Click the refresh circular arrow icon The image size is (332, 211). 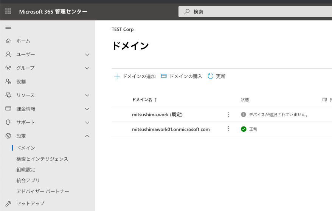coord(211,76)
